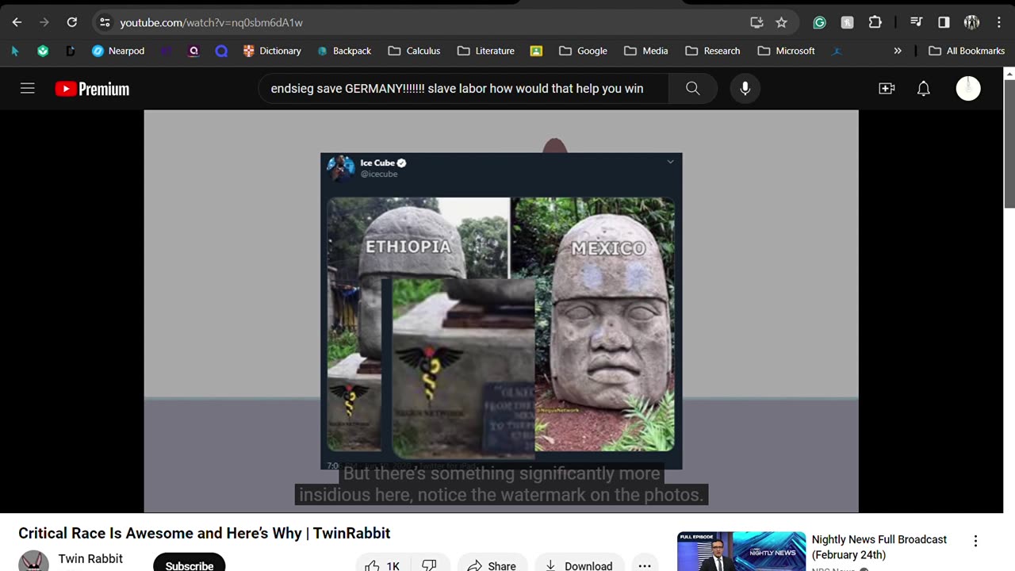This screenshot has width=1015, height=571.
Task: Open the Extensions puzzle menu
Action: coord(875,22)
